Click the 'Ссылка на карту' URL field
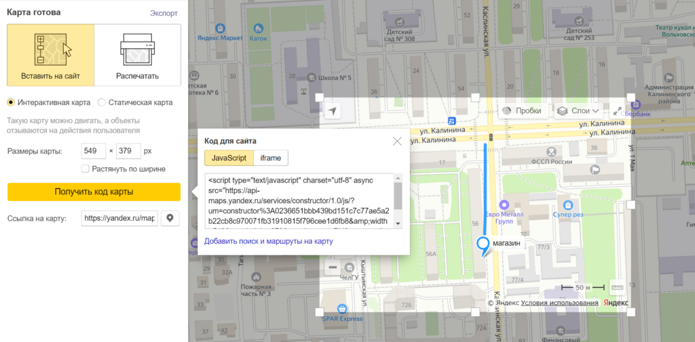This screenshot has width=695, height=342. 119,218
